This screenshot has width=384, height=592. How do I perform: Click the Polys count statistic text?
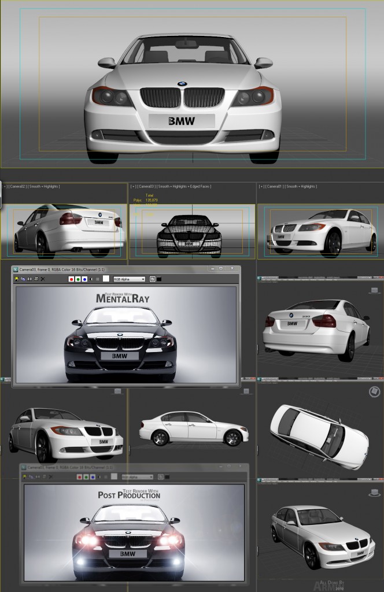[x=145, y=200]
